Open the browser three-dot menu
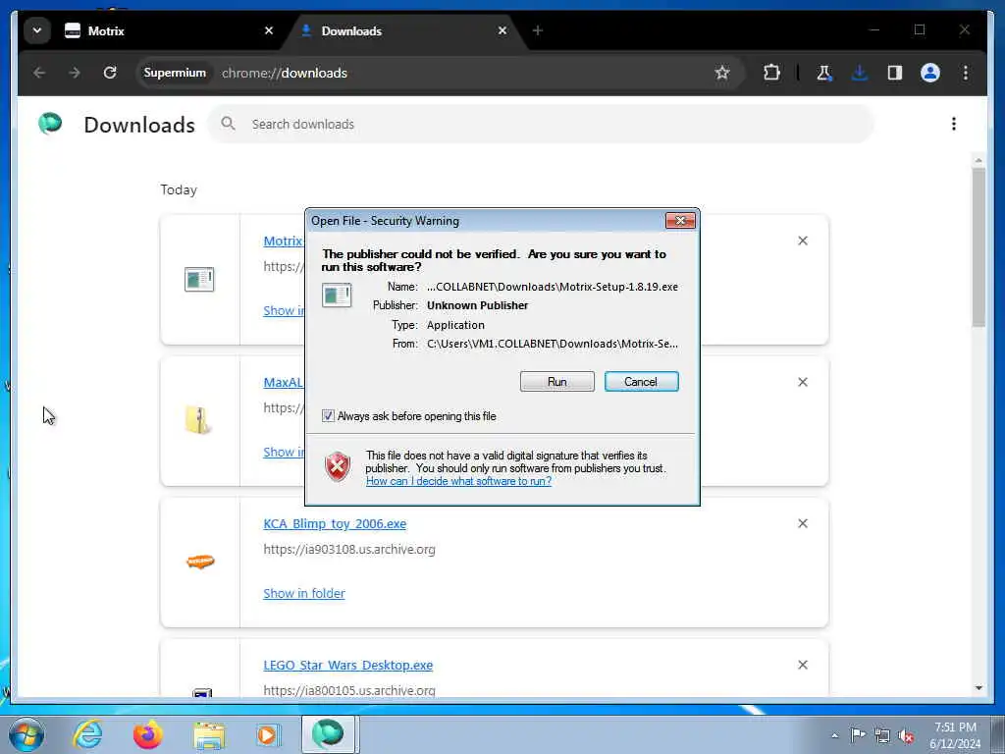This screenshot has width=1005, height=754. tap(966, 73)
